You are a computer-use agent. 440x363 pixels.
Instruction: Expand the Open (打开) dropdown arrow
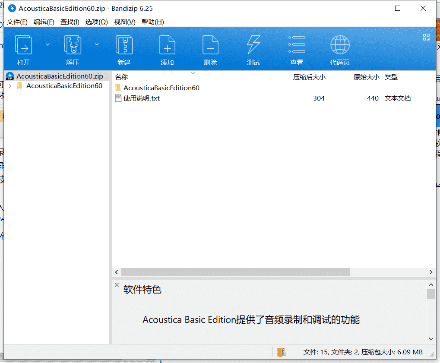47,44
